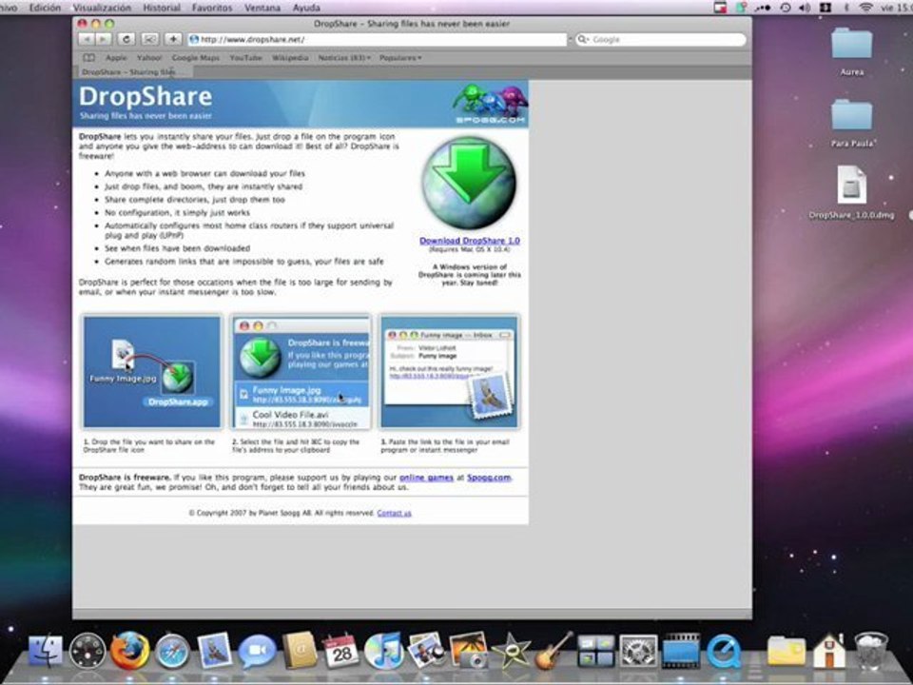Open the Visualización menu
This screenshot has width=913, height=685.
pos(102,8)
